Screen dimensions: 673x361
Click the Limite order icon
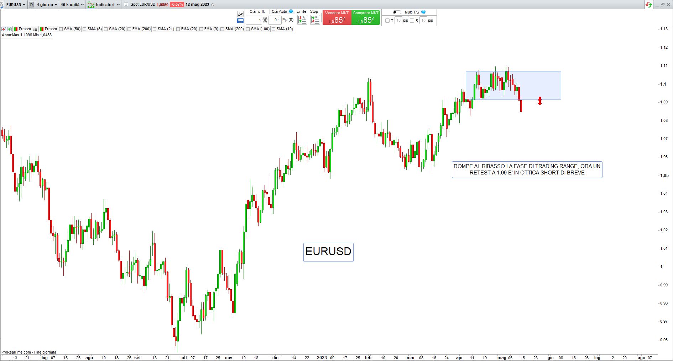302,20
